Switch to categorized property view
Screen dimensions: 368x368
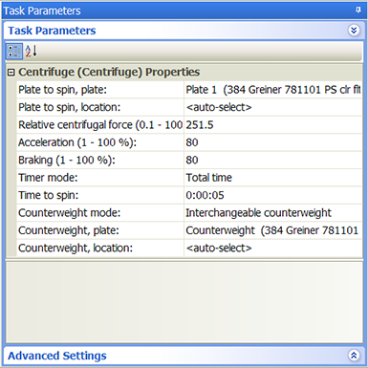click(14, 51)
